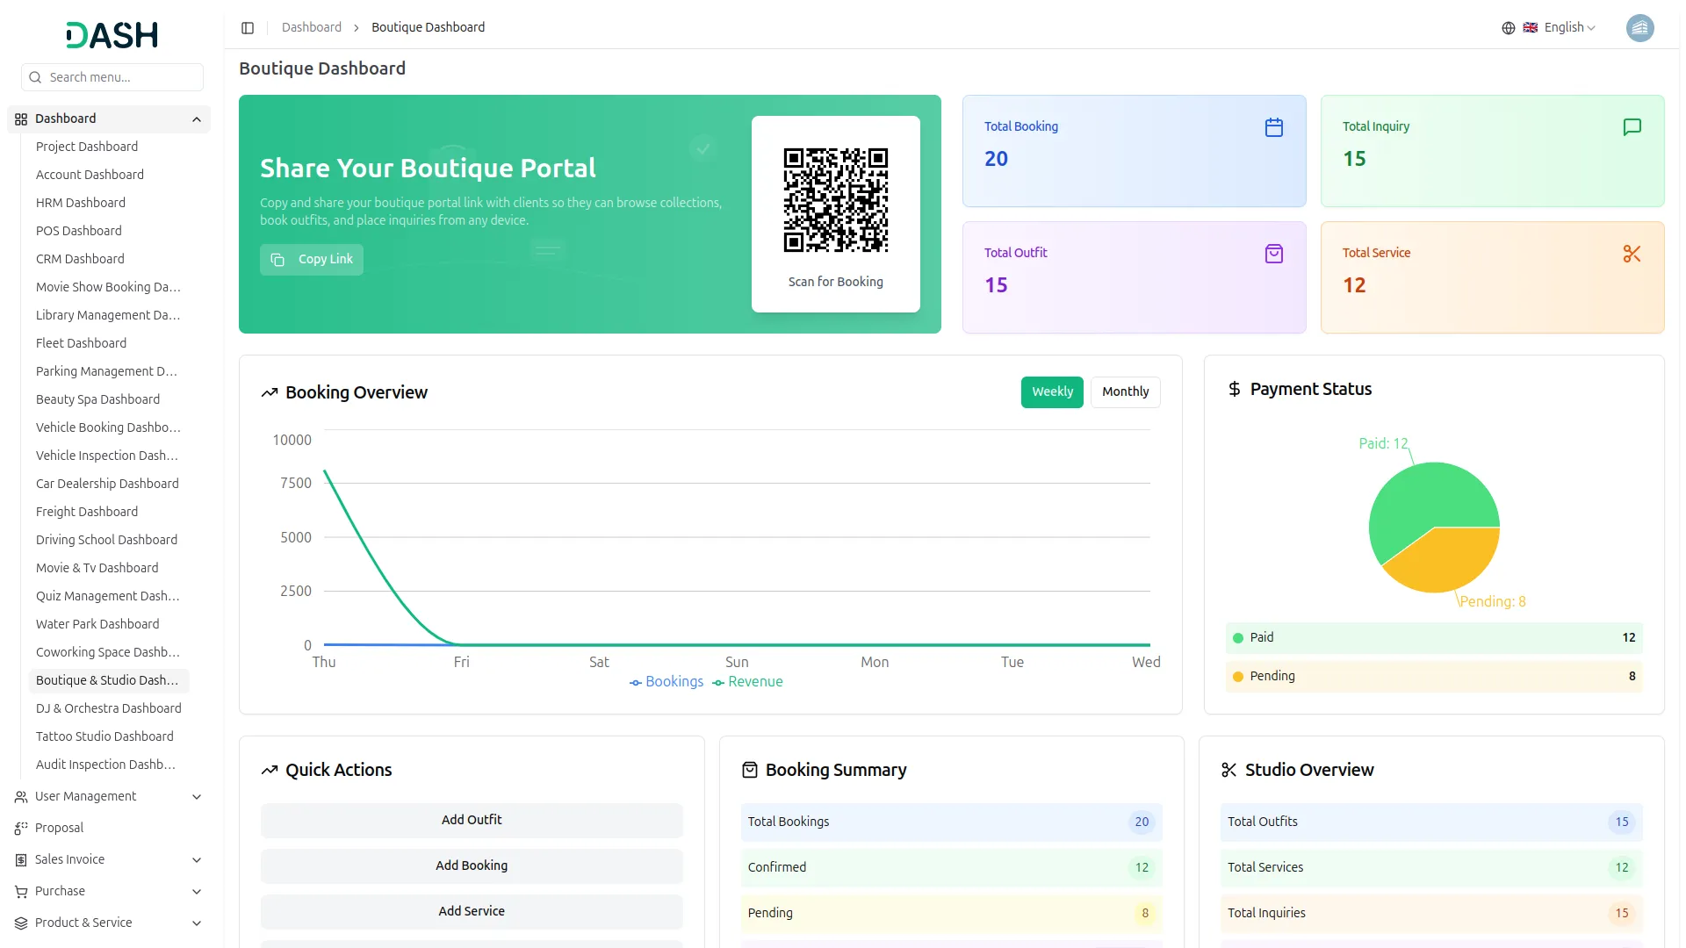Click the Add Service button
This screenshot has width=1686, height=948.
[x=472, y=911]
